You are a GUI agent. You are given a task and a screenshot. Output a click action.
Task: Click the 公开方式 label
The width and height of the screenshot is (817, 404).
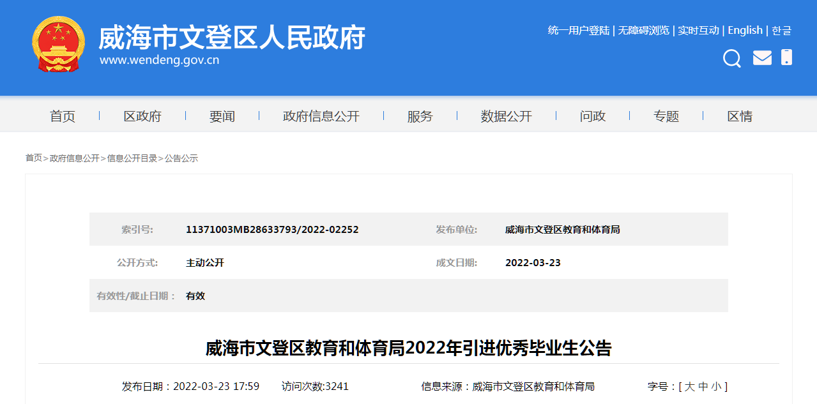[137, 263]
